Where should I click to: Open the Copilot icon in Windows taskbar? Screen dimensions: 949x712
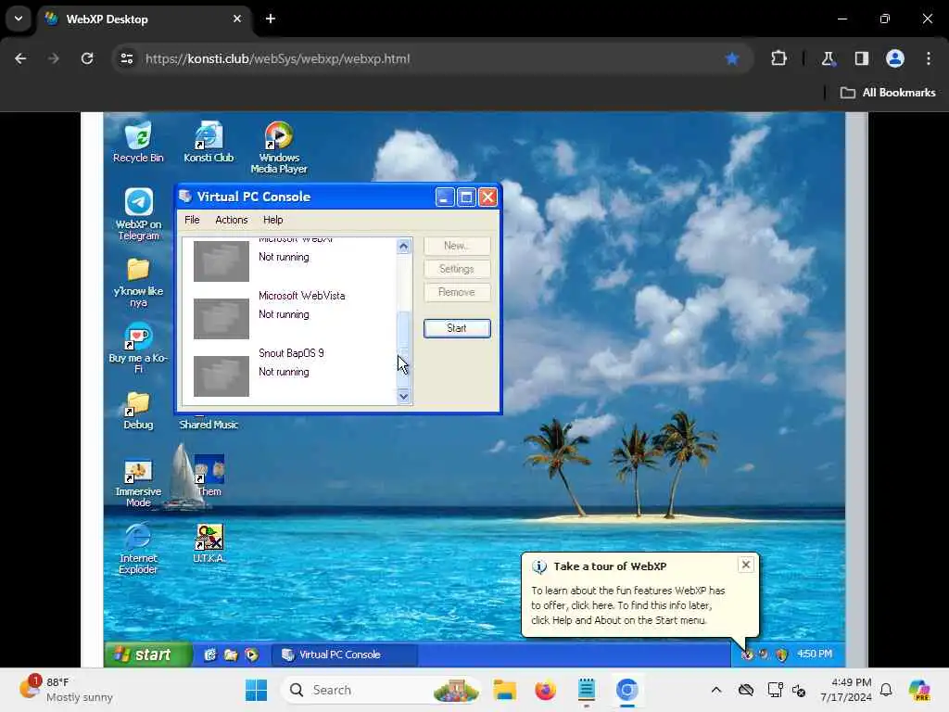click(919, 690)
